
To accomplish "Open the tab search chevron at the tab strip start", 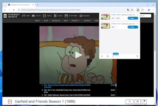I will tap(5, 5).
